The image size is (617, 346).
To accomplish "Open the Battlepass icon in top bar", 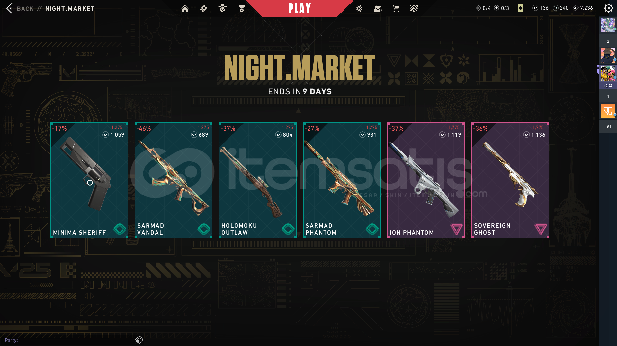I will coord(203,9).
